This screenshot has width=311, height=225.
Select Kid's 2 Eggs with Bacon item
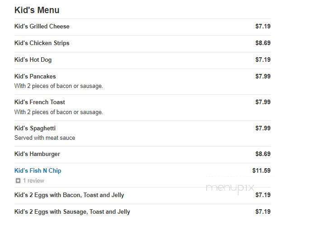click(x=69, y=195)
